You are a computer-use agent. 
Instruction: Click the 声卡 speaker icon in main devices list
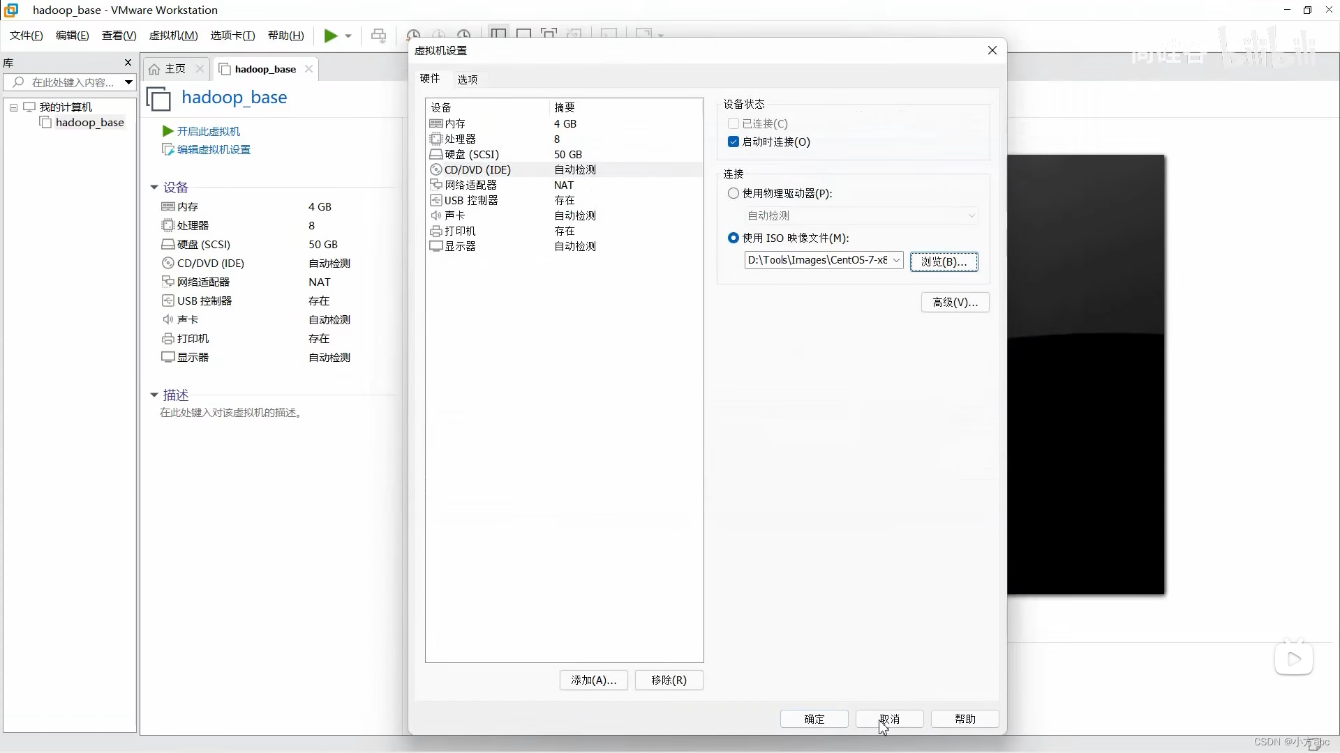pyautogui.click(x=167, y=319)
